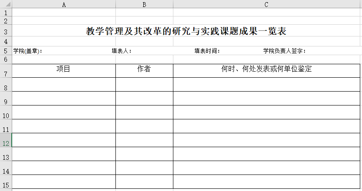This screenshot has height=191, width=362.
Task: Select column A header
Action: coord(64,4)
